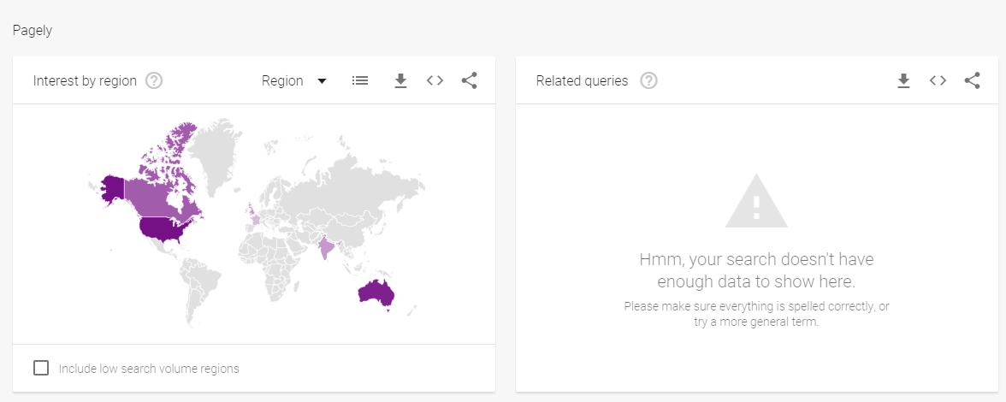1006x402 pixels.
Task: Open embed code for Interest by region
Action: coord(435,80)
